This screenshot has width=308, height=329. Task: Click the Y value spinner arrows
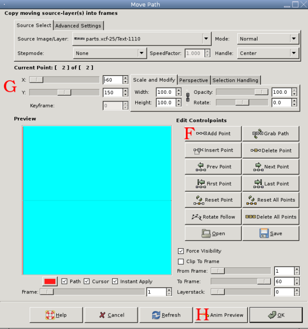coord(125,92)
